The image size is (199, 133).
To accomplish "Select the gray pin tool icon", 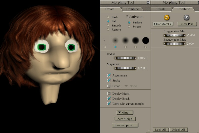I will (x=186, y=17).
